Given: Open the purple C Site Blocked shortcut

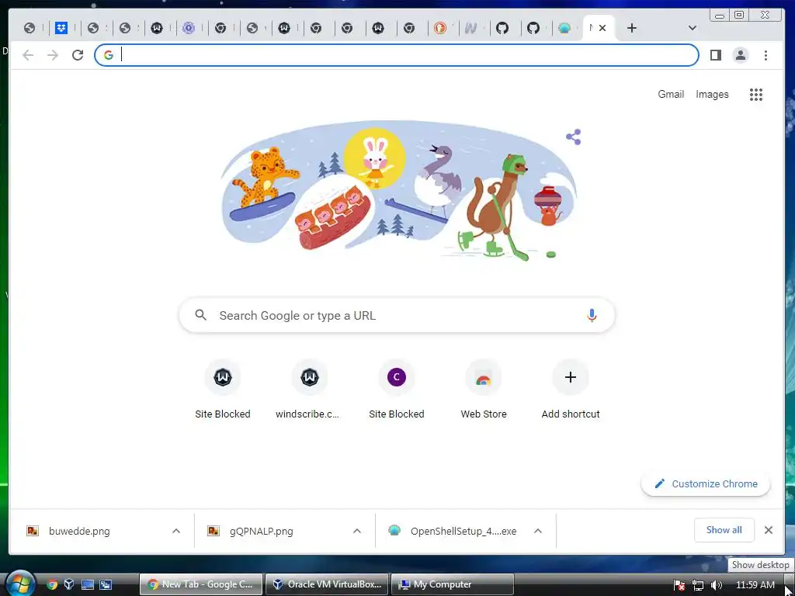Looking at the screenshot, I should 397,390.
